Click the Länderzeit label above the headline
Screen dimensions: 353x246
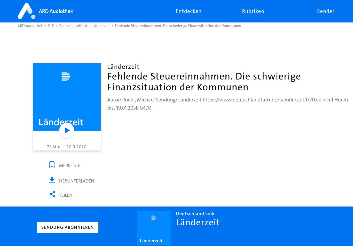click(x=123, y=67)
